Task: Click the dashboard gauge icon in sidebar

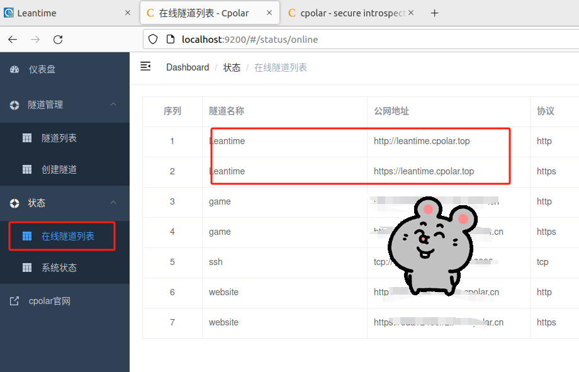Action: [x=14, y=69]
